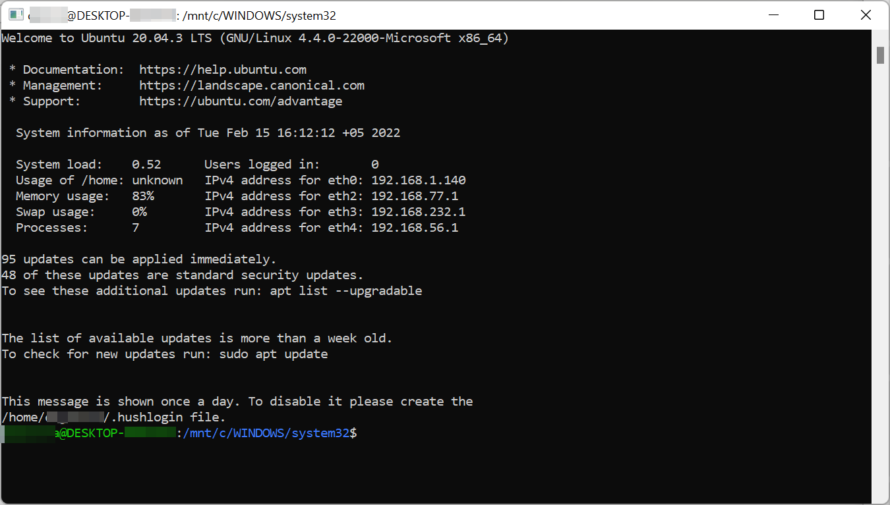Click the 'apt list --upgradable' command text
Image resolution: width=890 pixels, height=505 pixels.
tap(346, 291)
